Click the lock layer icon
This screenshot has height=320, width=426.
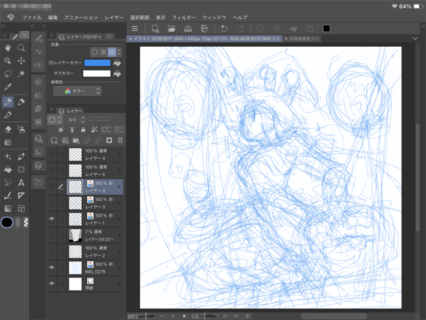coord(83,129)
